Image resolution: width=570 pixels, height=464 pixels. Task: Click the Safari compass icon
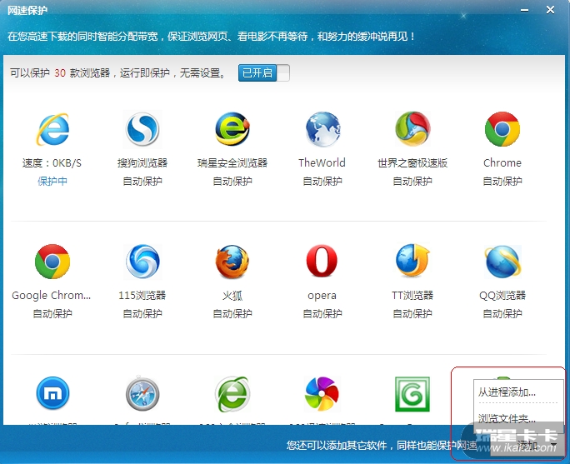(142, 393)
